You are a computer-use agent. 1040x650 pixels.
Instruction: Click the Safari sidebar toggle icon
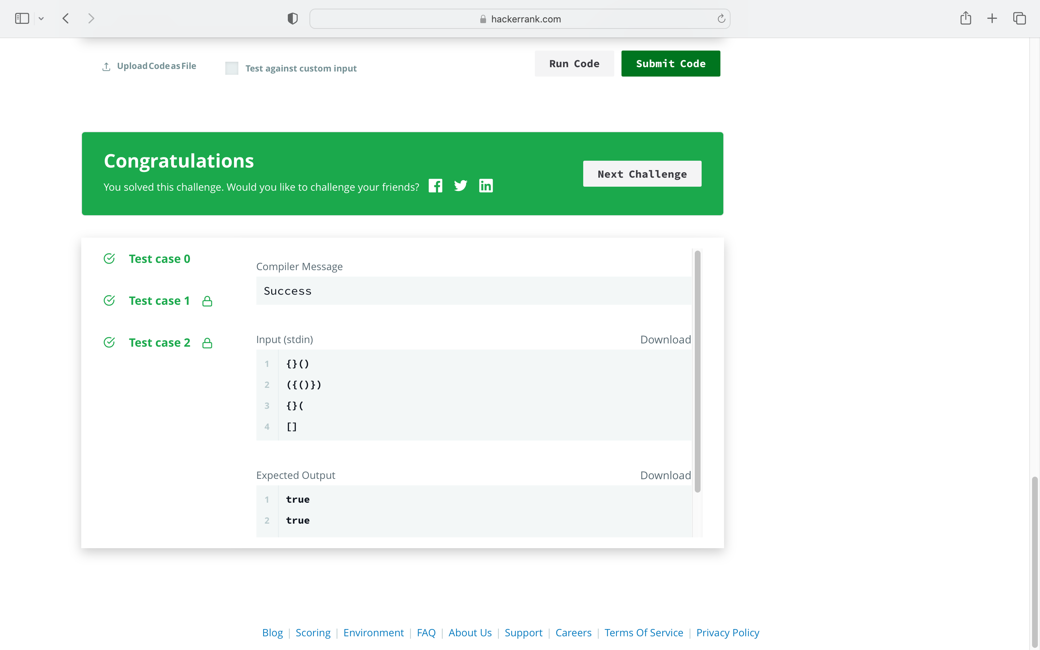point(22,18)
